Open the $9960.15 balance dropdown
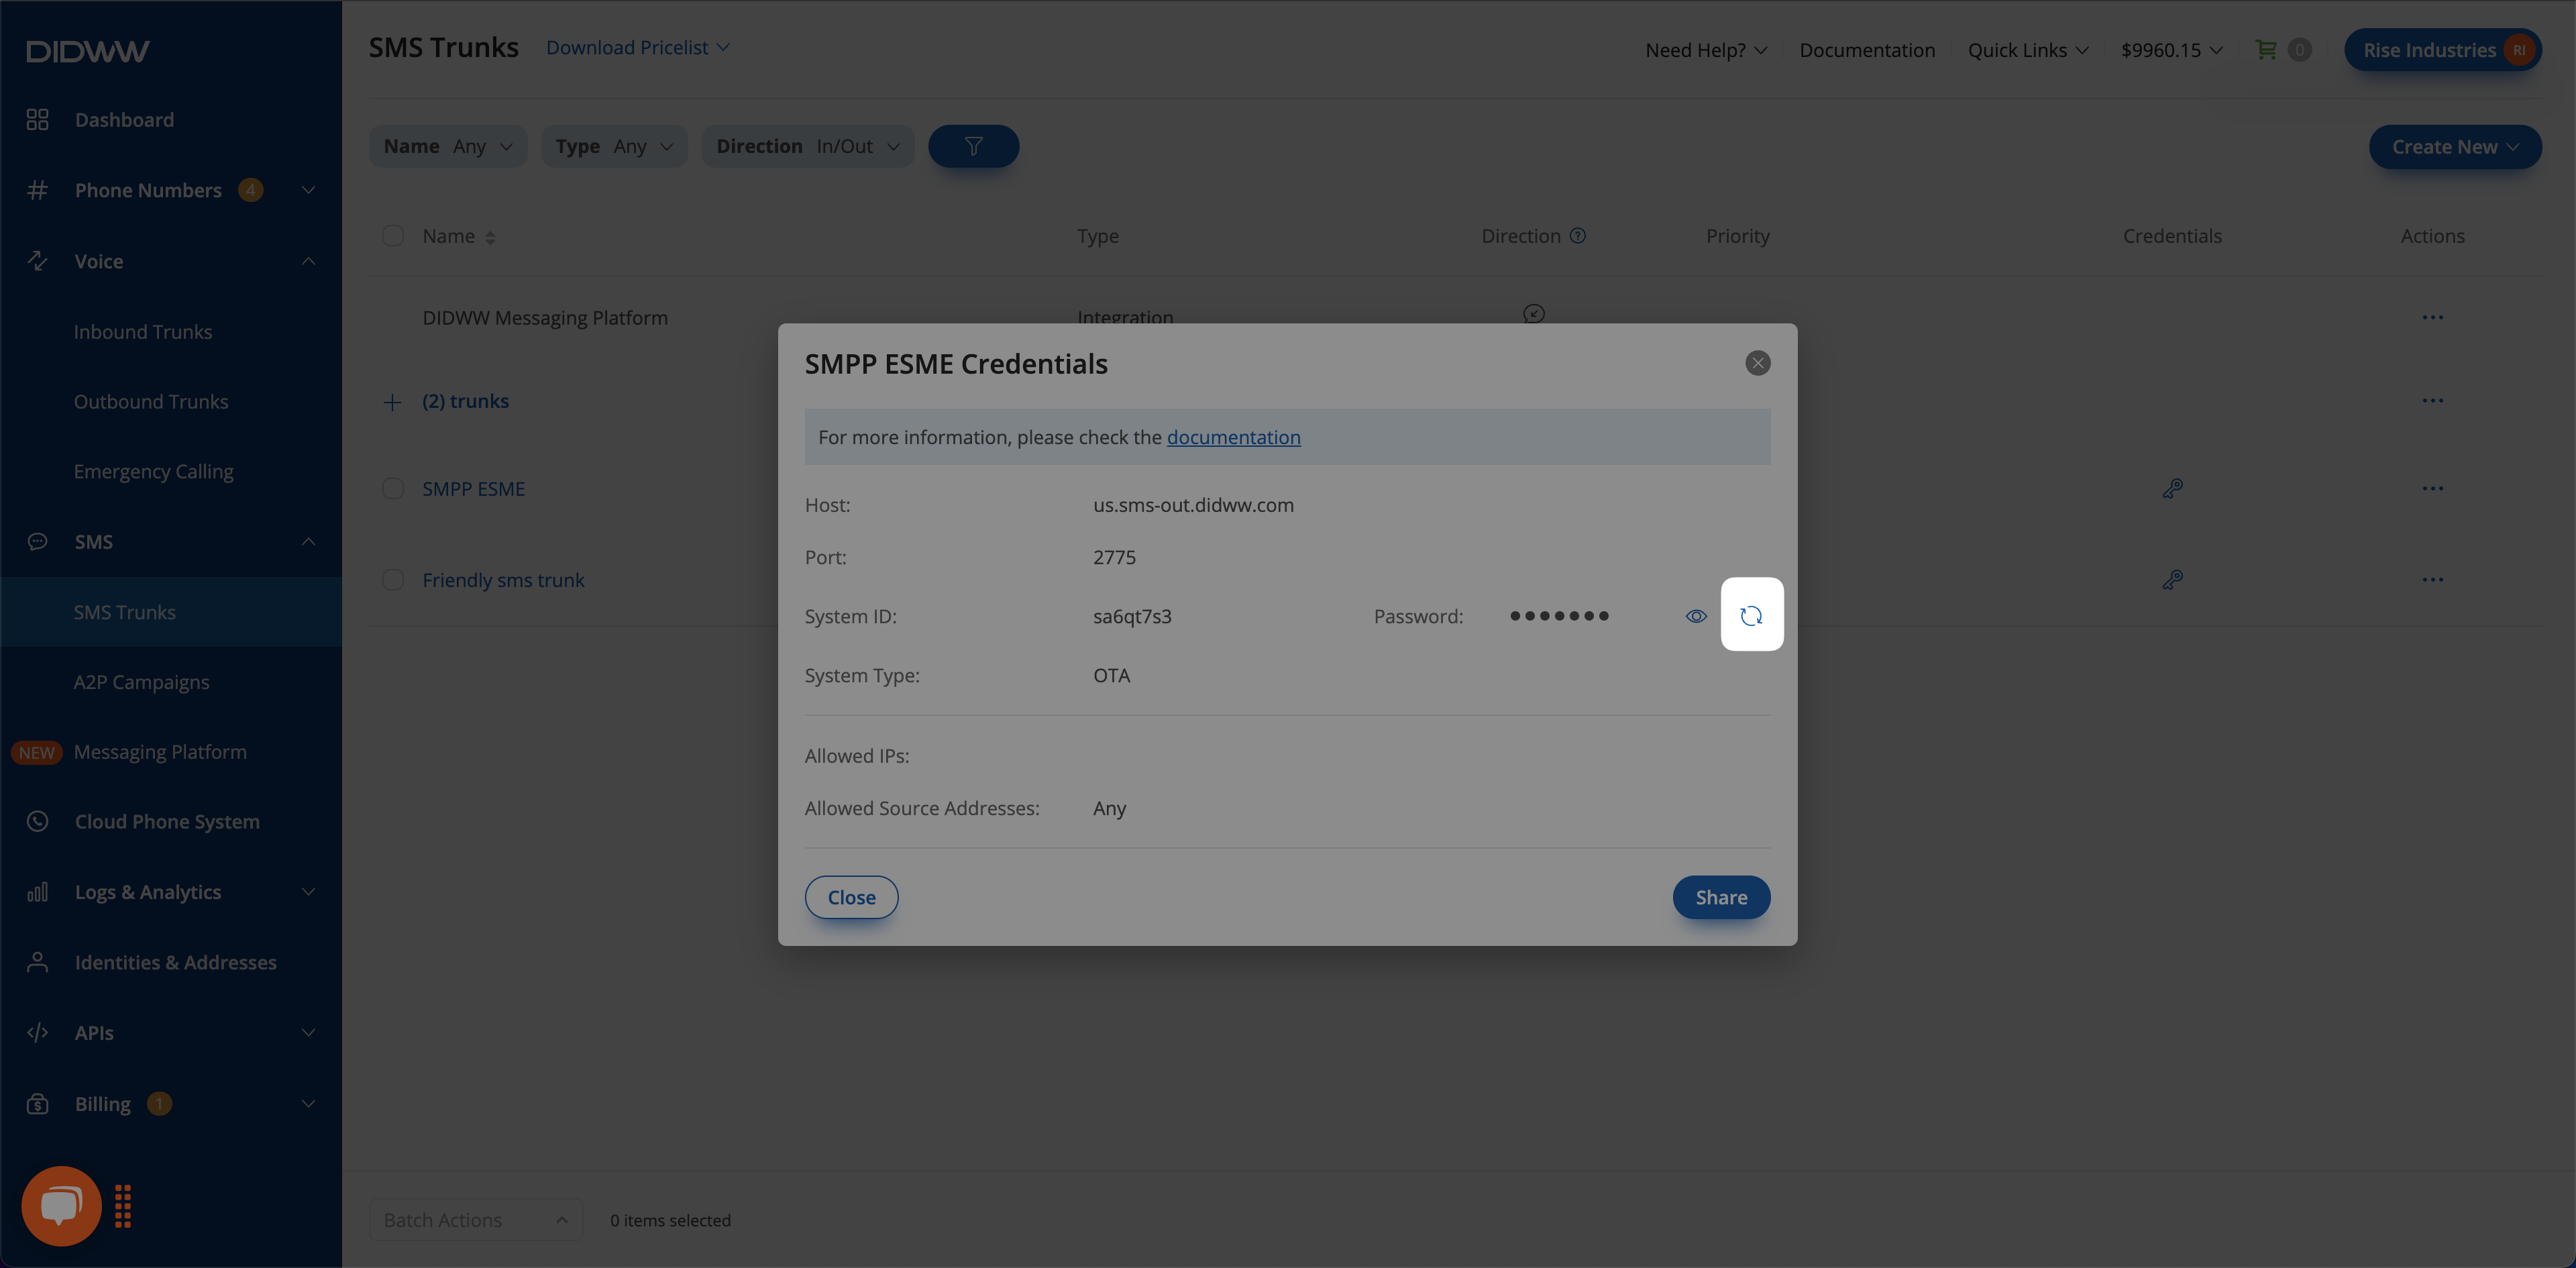The image size is (2576, 1268). click(x=2171, y=50)
